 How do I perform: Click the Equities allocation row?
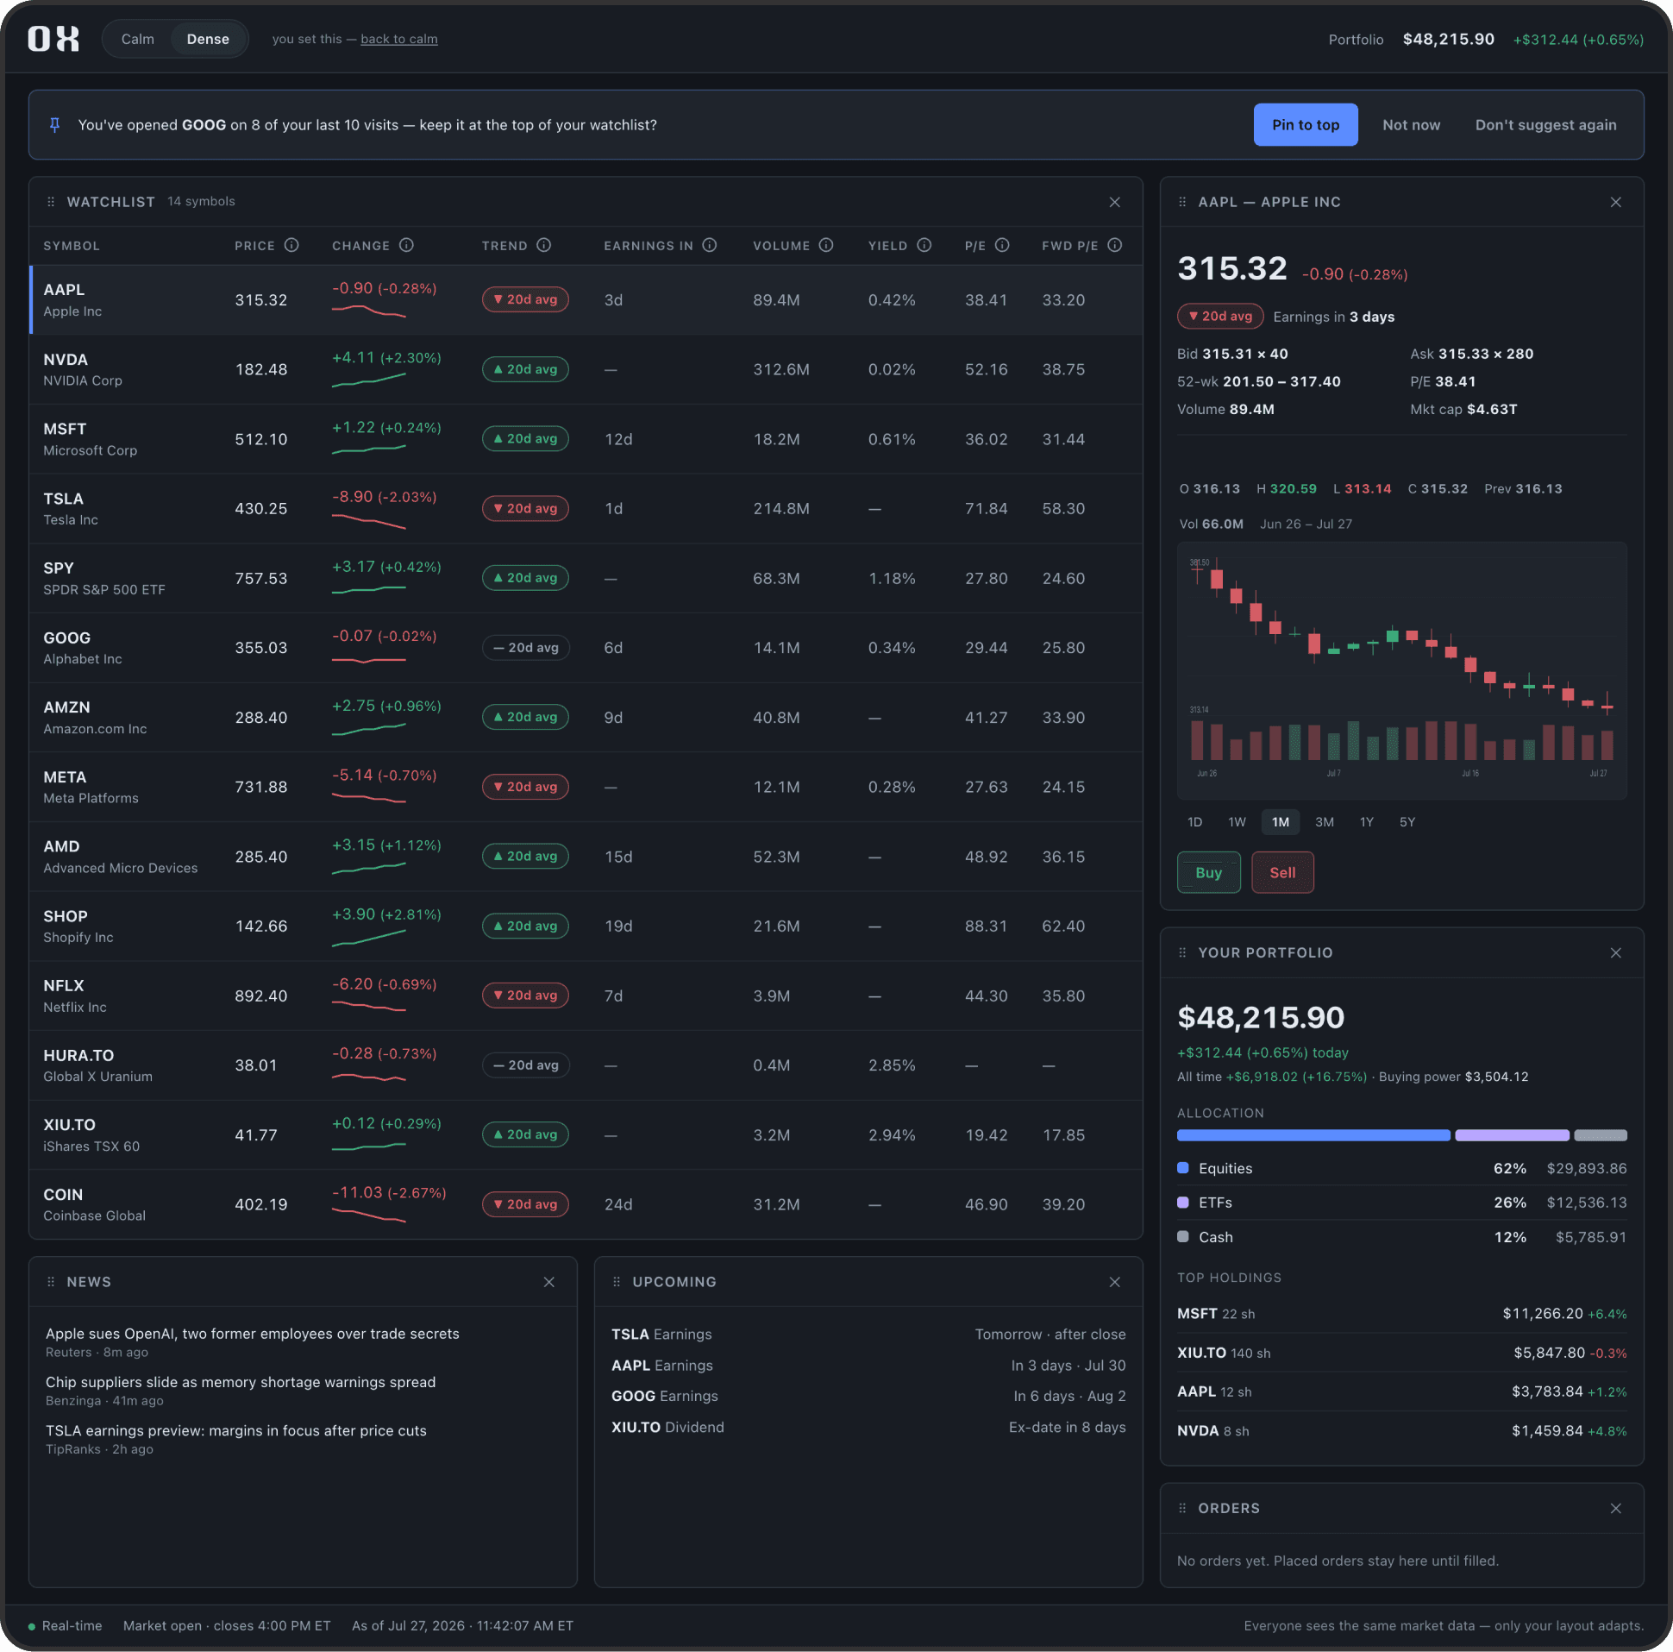pyautogui.click(x=1401, y=1168)
